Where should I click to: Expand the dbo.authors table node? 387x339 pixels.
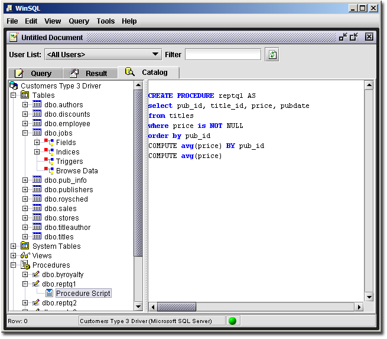click(25, 104)
